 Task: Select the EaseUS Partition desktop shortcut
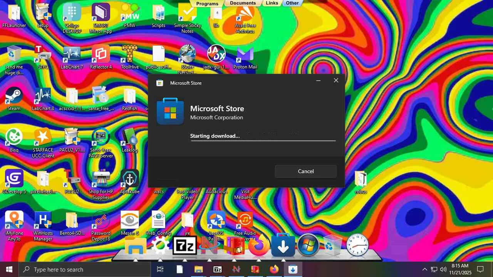pos(216,227)
